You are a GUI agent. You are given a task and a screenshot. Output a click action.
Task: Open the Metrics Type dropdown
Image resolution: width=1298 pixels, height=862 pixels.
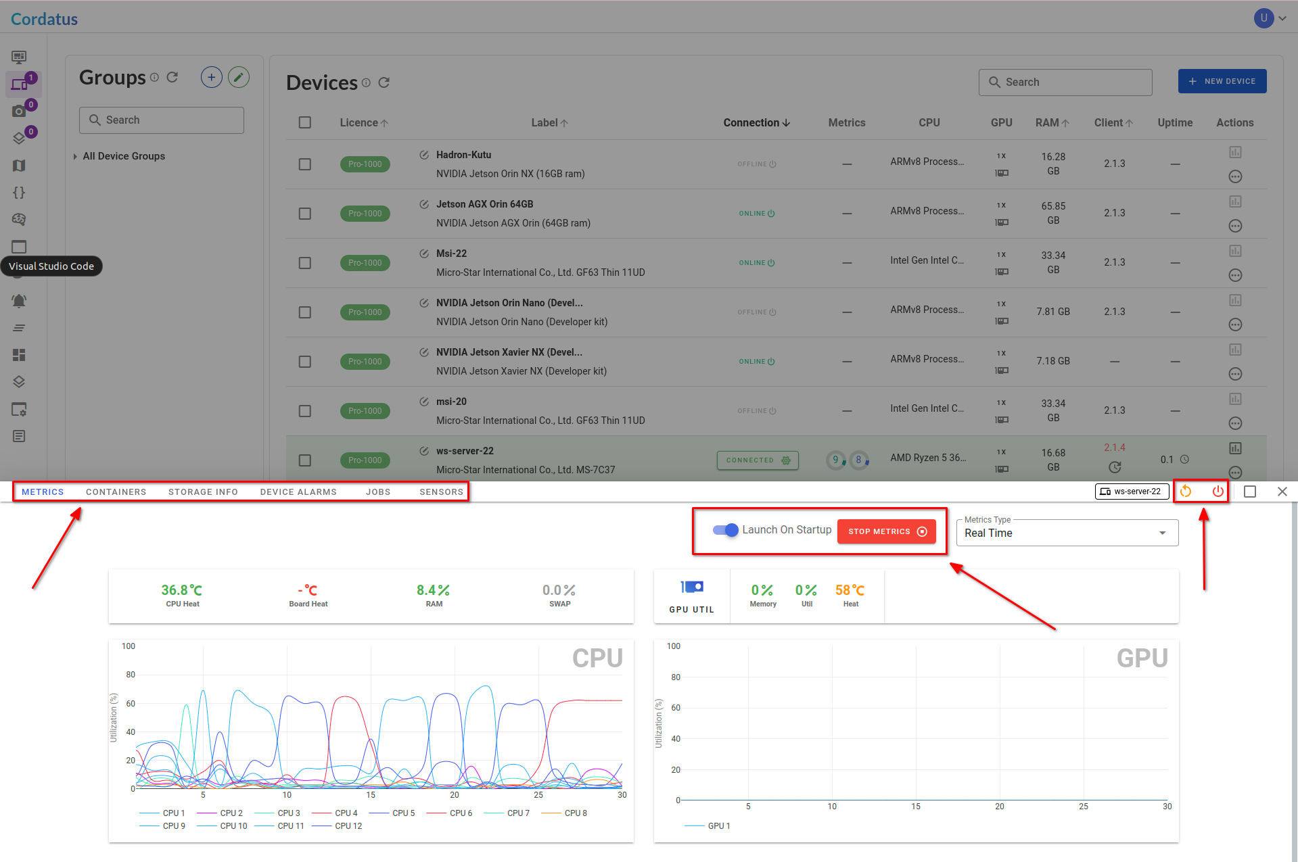pyautogui.click(x=1067, y=533)
